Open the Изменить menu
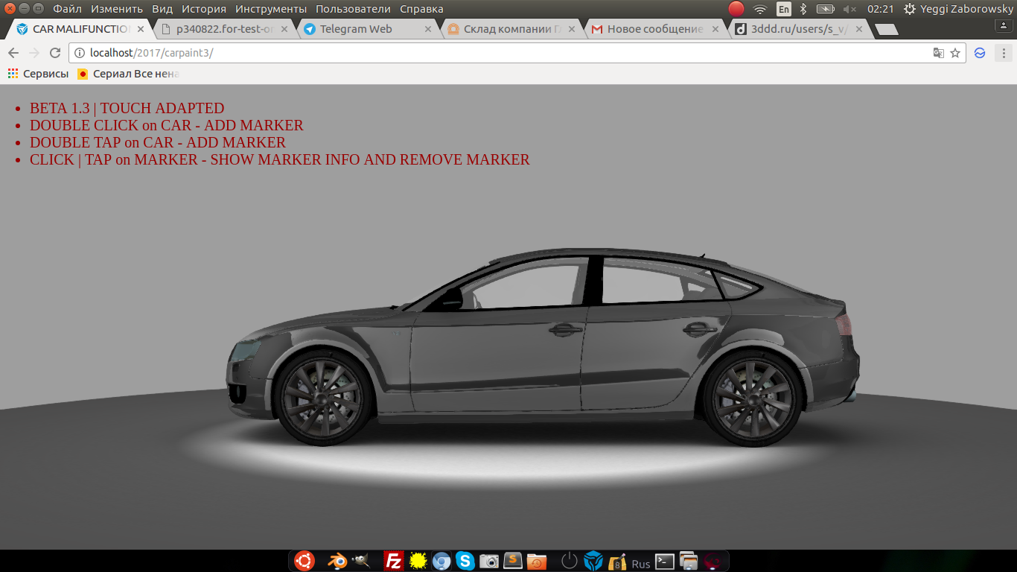The image size is (1017, 572). [117, 9]
